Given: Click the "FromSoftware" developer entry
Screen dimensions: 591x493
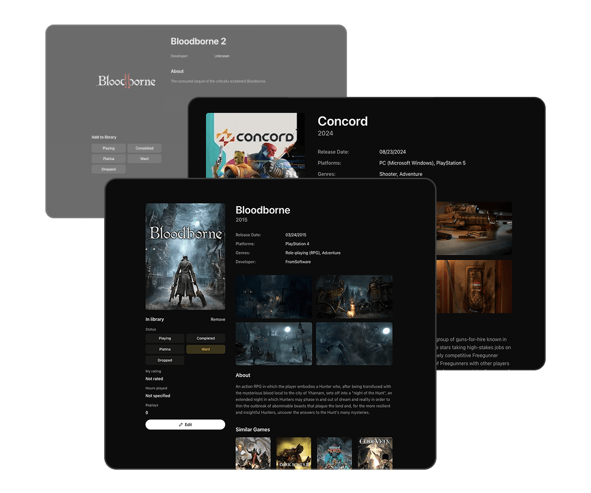Looking at the screenshot, I should (298, 261).
